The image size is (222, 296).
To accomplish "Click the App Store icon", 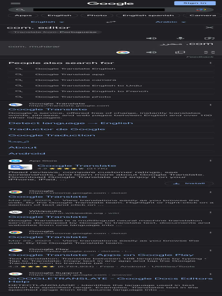I will pos(16,161).
